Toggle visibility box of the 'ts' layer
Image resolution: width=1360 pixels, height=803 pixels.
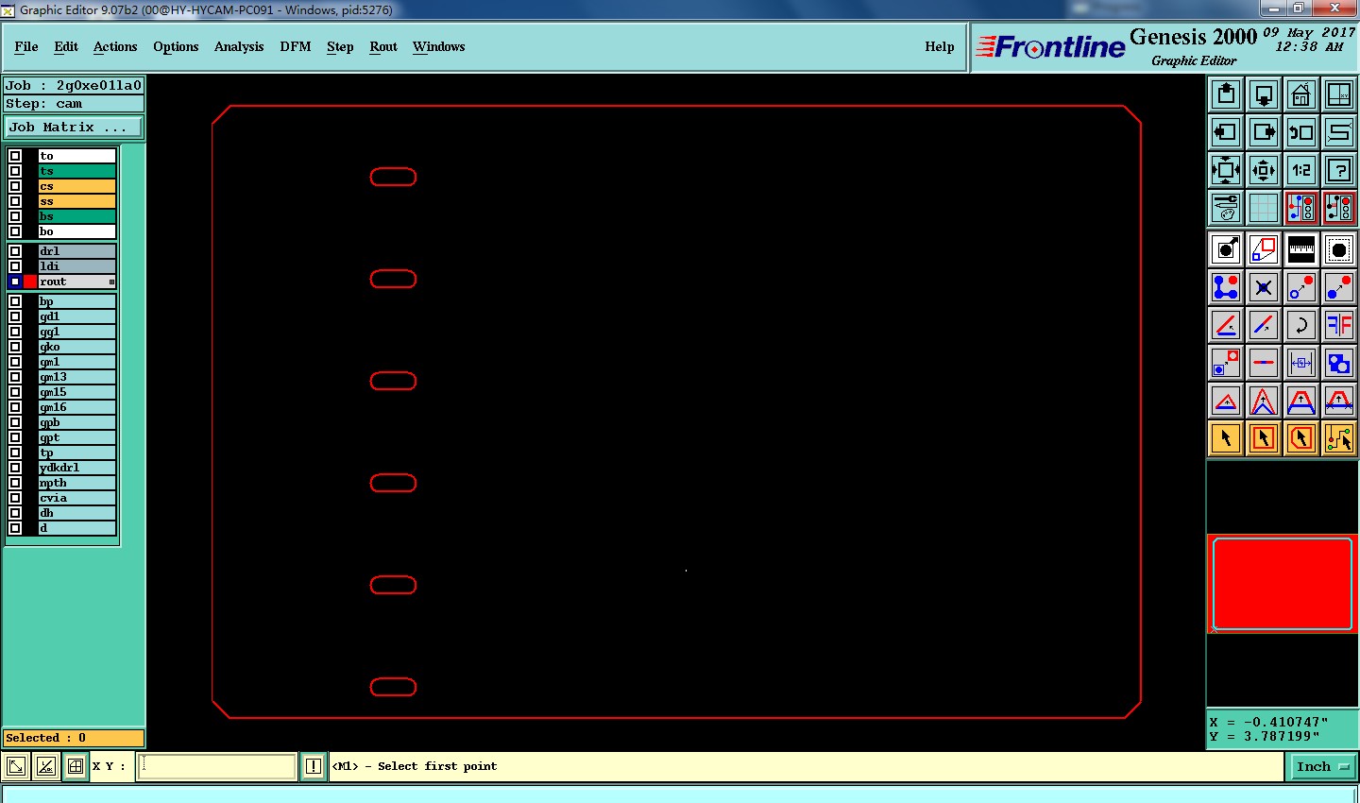point(15,171)
